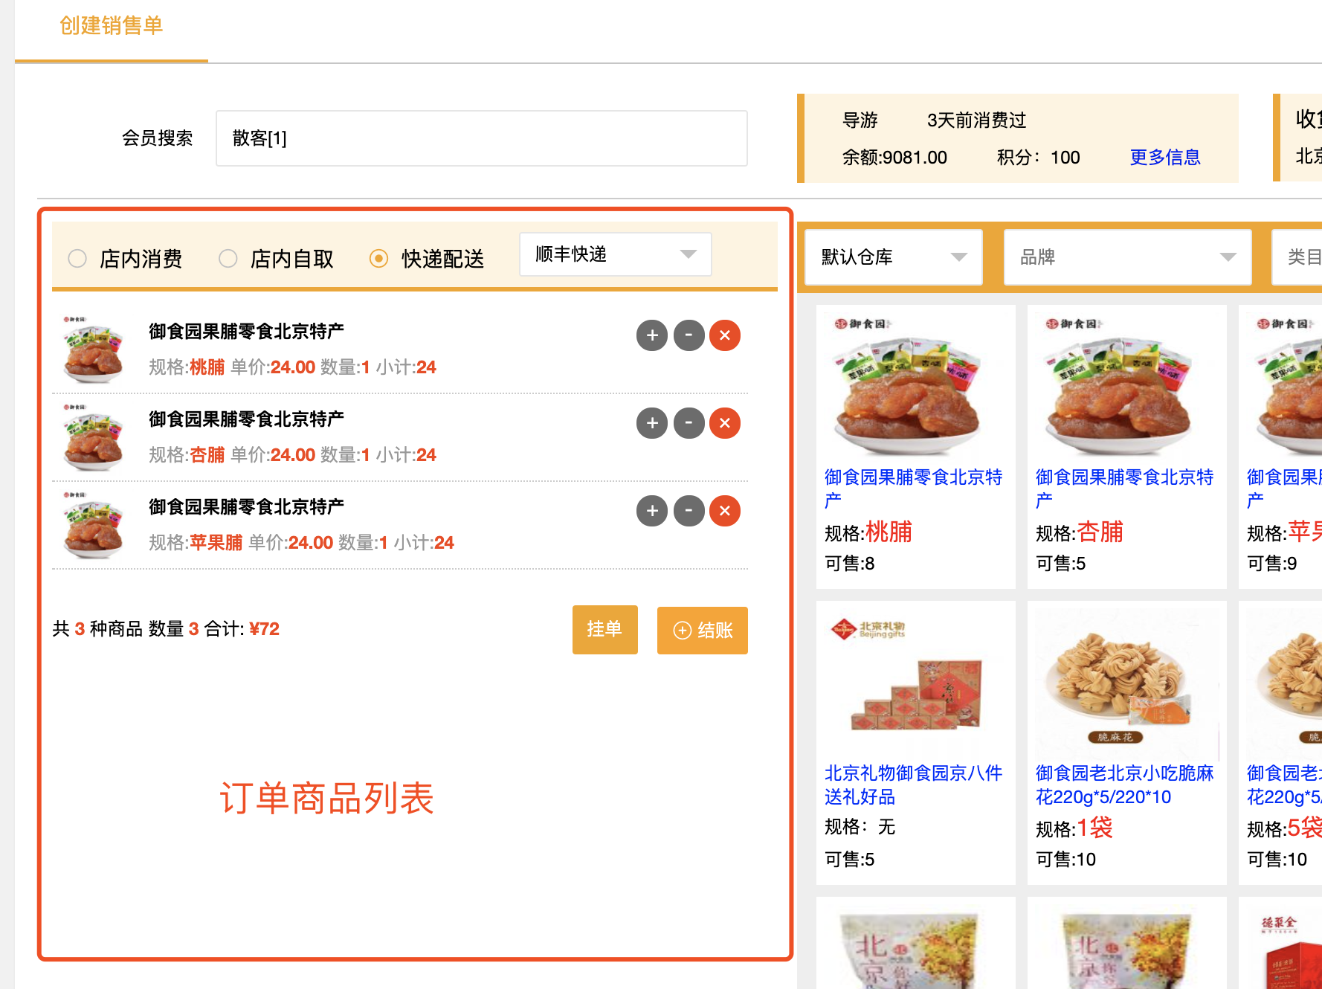Decrease quantity of 杏脯 order item
Image resolution: width=1322 pixels, height=989 pixels.
(689, 423)
